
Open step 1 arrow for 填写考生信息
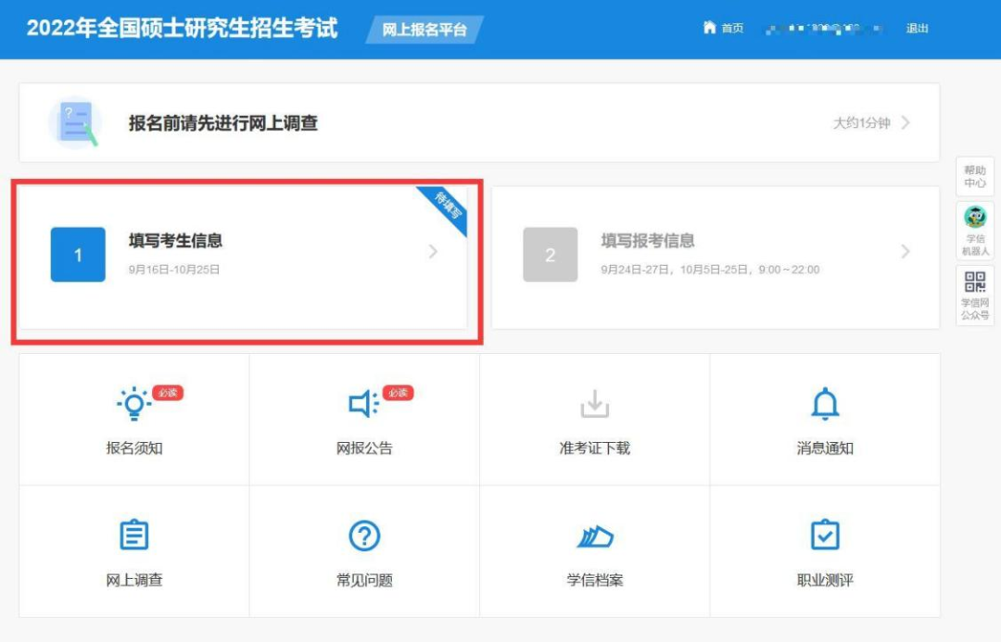point(432,251)
